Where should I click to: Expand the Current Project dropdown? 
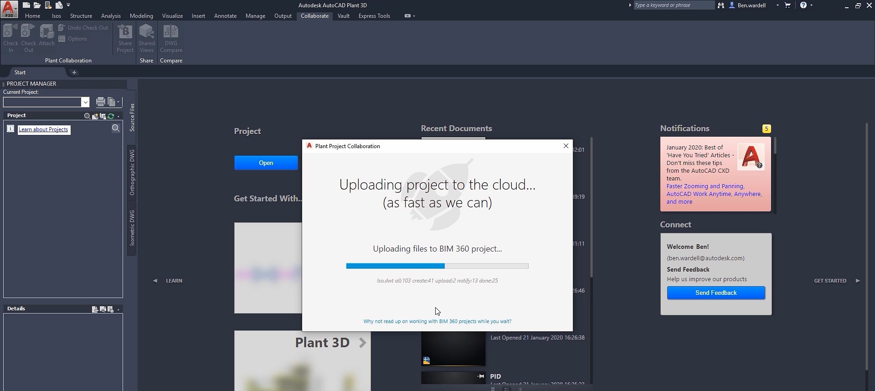click(x=85, y=102)
